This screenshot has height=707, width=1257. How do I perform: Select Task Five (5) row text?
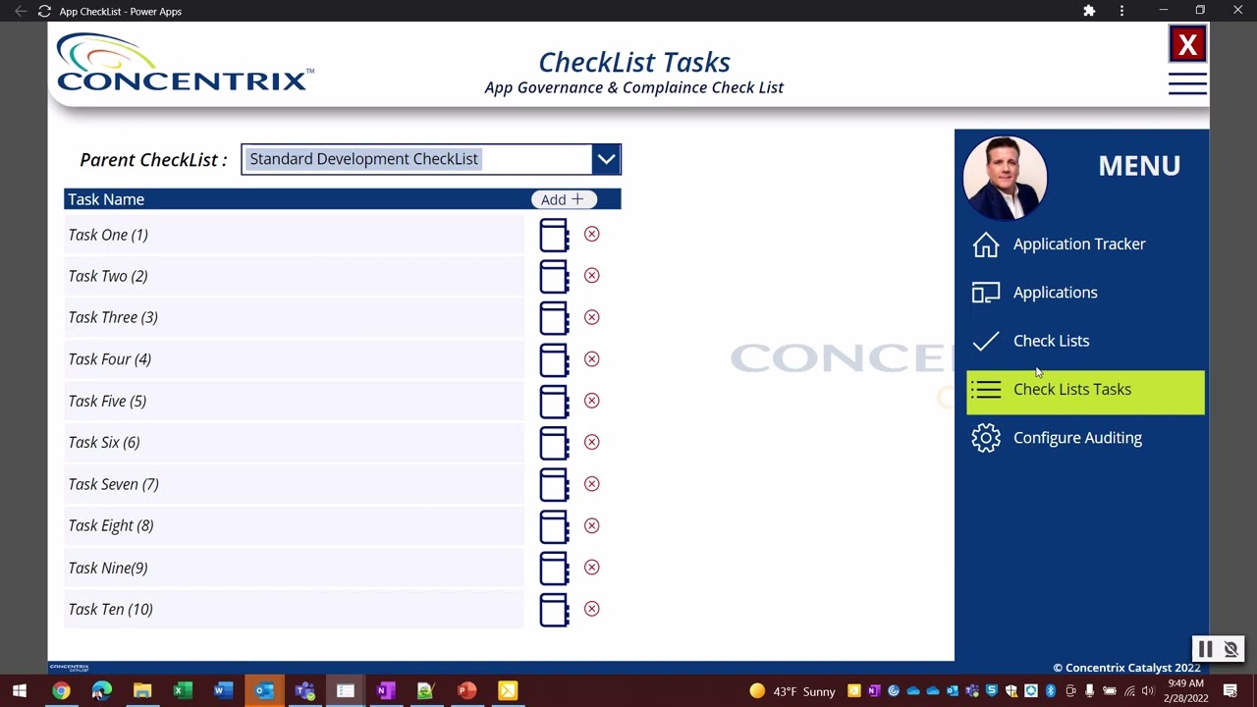(107, 401)
